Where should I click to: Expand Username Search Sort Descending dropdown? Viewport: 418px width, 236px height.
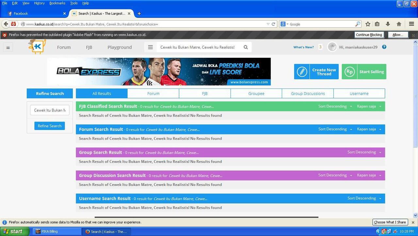point(364,198)
